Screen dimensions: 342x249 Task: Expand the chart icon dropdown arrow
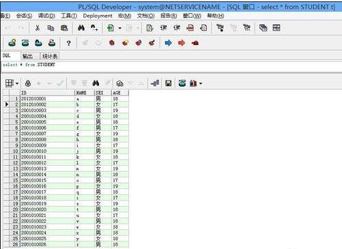tap(201, 84)
